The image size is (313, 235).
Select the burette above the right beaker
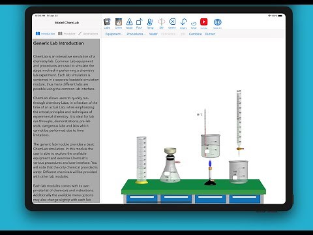239,123
